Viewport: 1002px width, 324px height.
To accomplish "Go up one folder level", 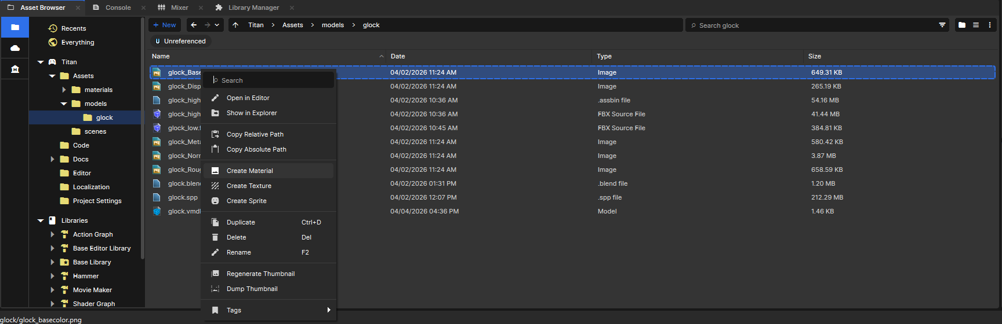I will pyautogui.click(x=235, y=25).
